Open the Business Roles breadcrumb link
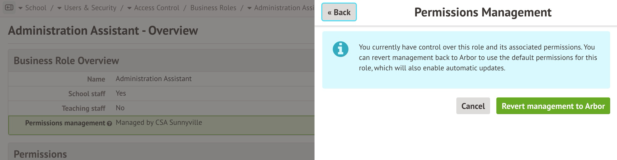The image size is (617, 160). (213, 8)
